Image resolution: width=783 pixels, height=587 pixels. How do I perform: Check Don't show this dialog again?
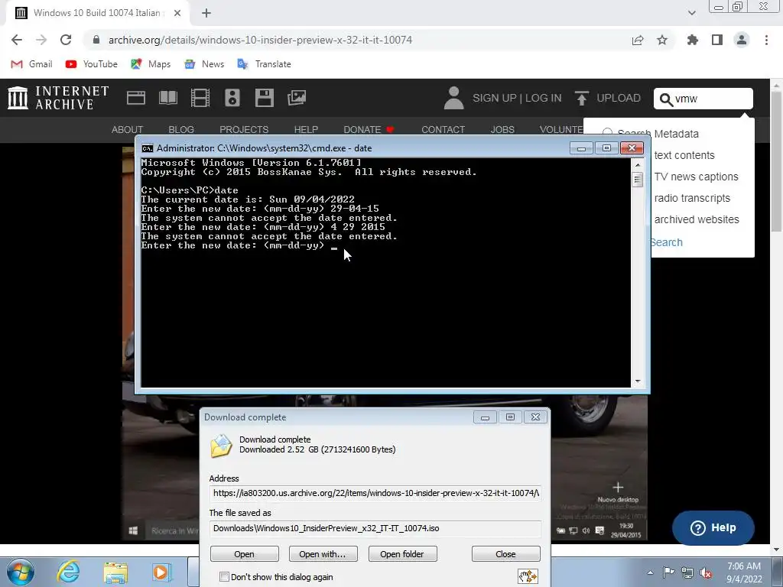click(224, 577)
